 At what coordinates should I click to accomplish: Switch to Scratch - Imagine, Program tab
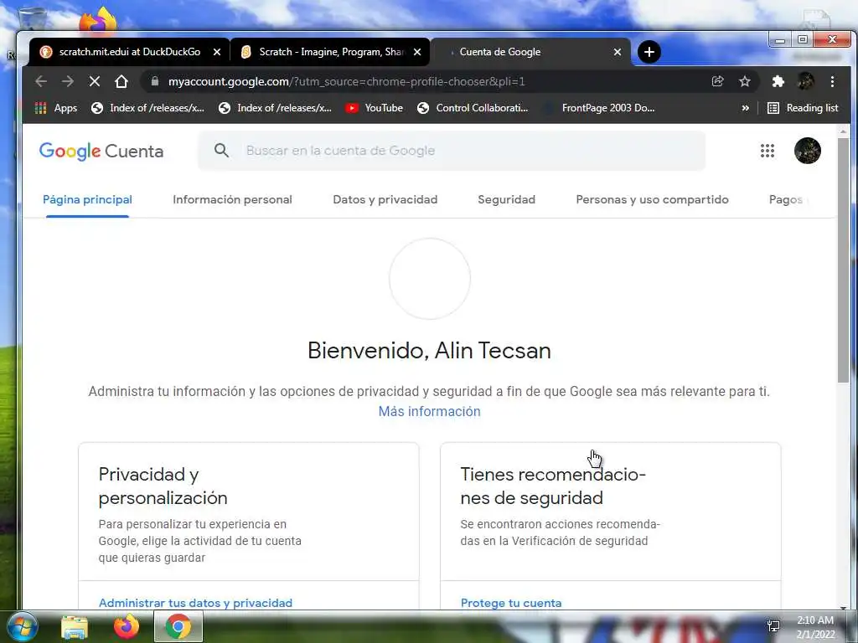(x=330, y=52)
